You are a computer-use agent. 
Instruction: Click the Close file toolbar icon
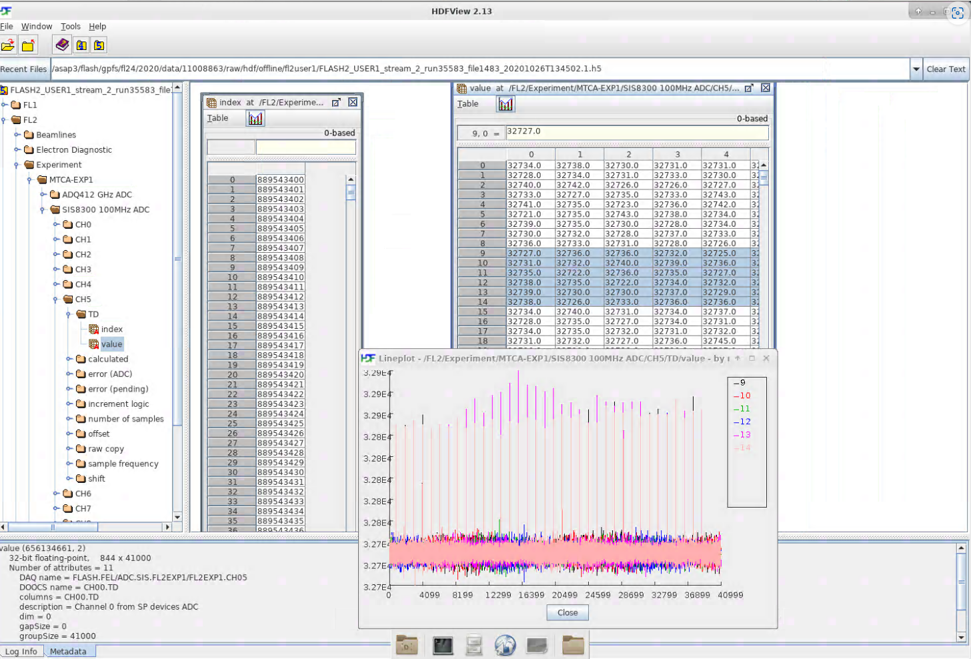(28, 45)
